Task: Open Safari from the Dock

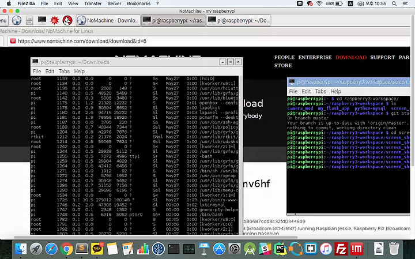Action: pos(51,249)
